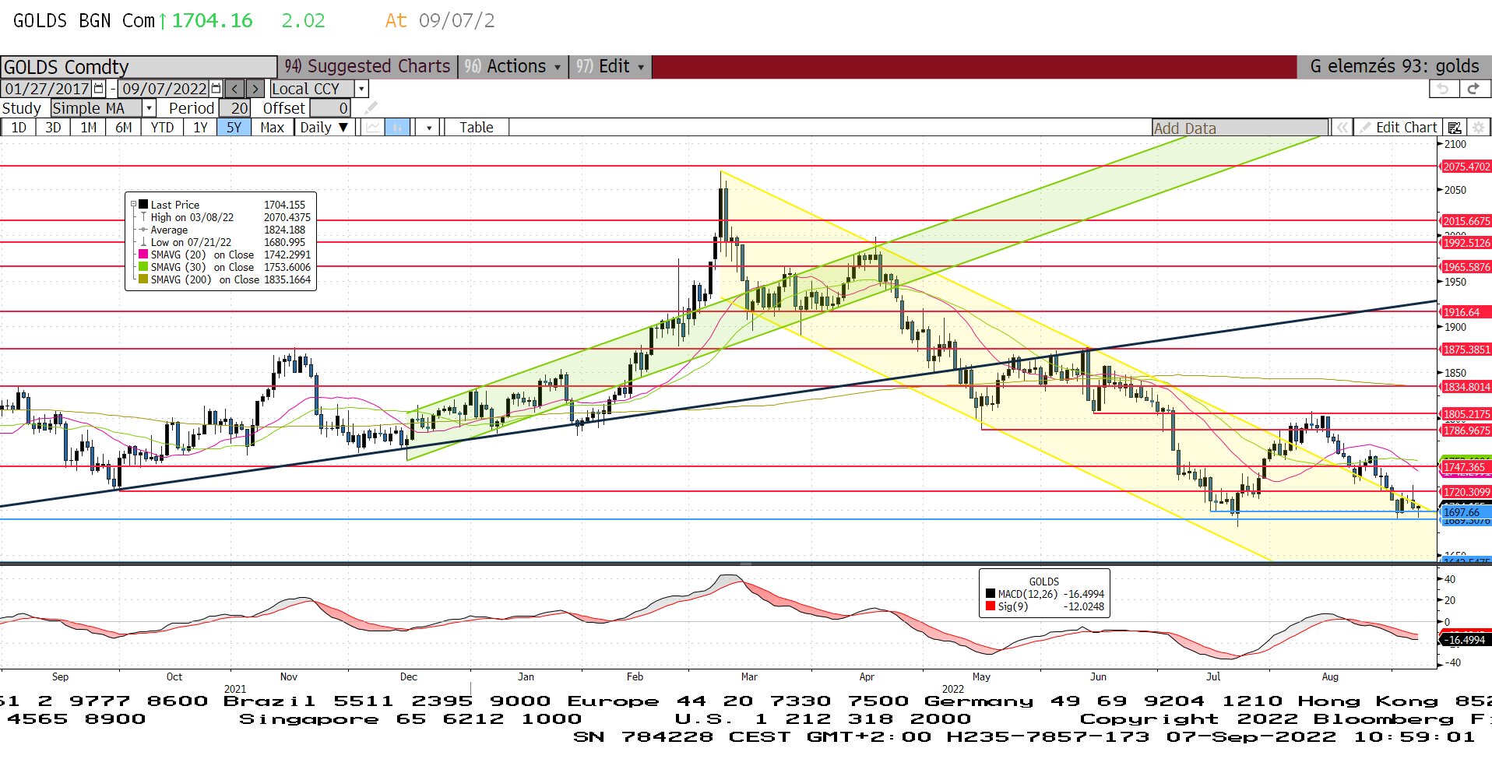
Task: Click the undo arrow icon
Action: click(x=1443, y=89)
